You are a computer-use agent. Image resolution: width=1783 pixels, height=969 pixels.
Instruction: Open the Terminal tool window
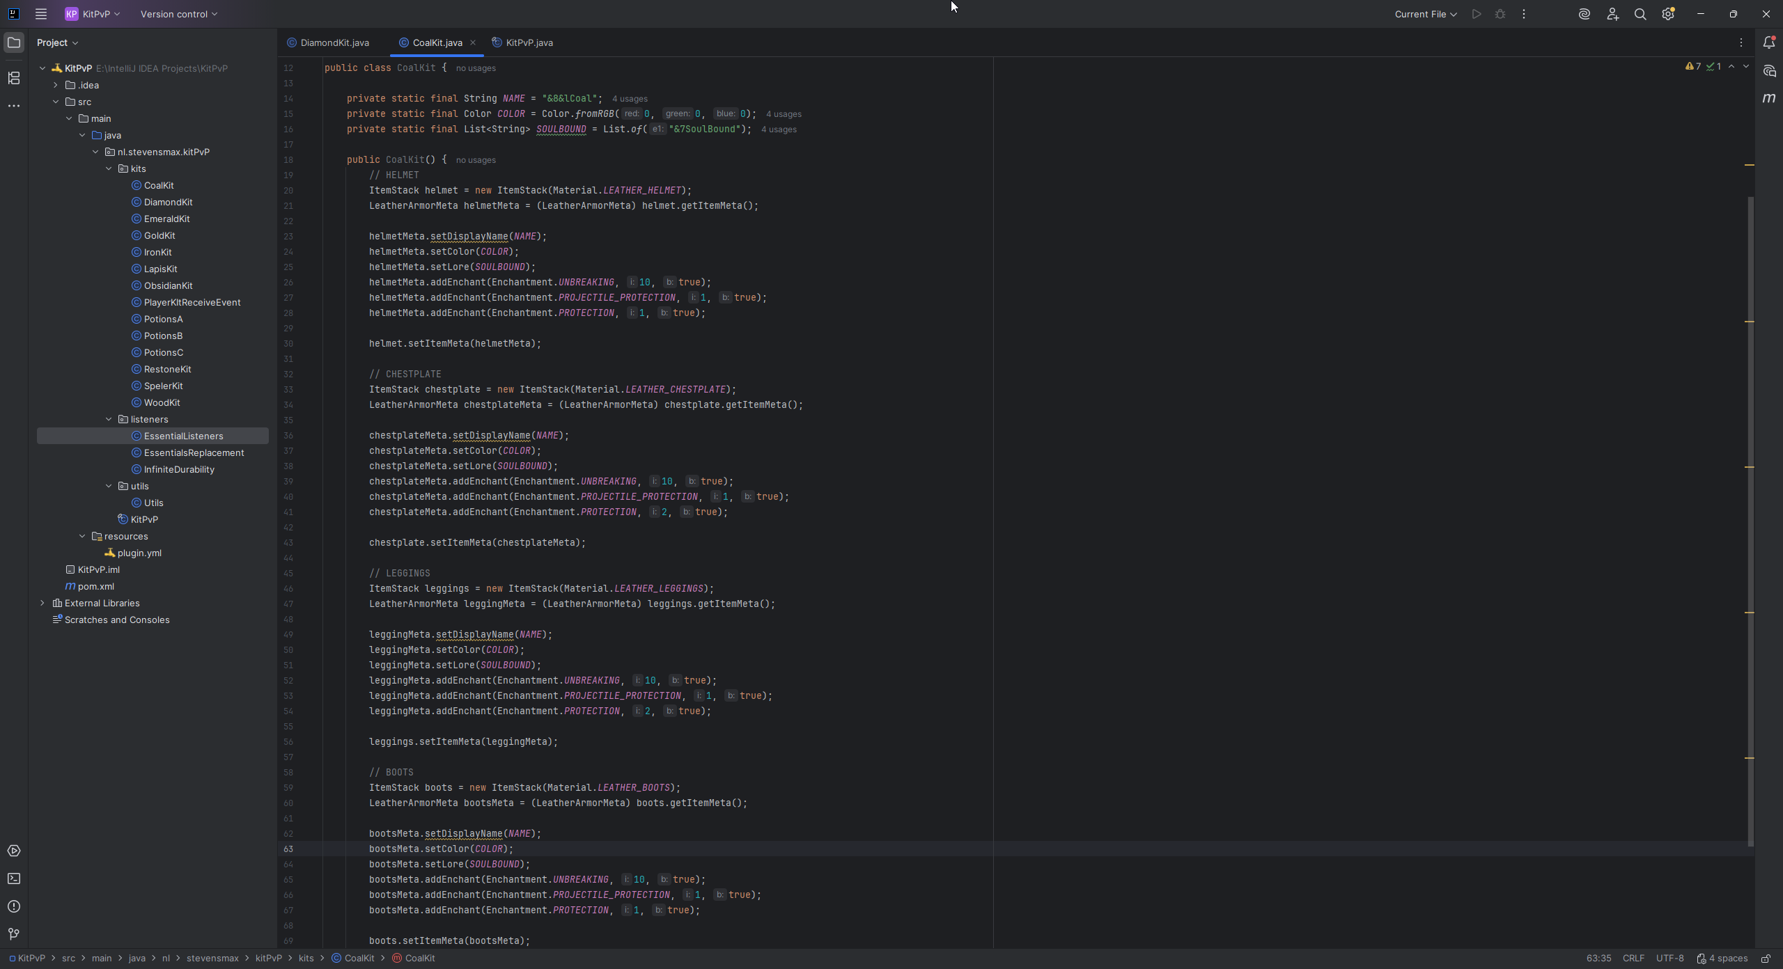pyautogui.click(x=14, y=879)
